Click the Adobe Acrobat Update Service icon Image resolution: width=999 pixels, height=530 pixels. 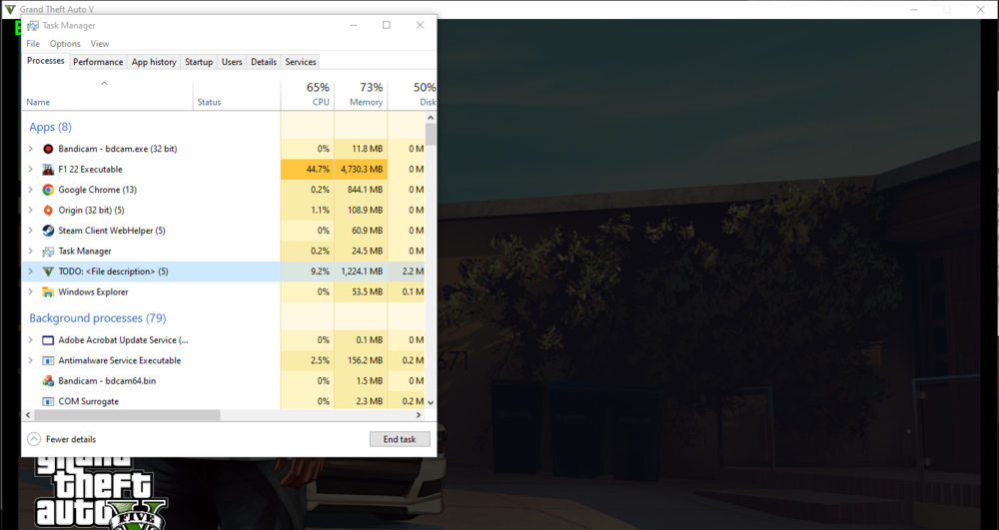tap(48, 340)
